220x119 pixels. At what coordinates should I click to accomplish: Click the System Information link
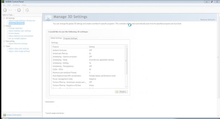14,115
